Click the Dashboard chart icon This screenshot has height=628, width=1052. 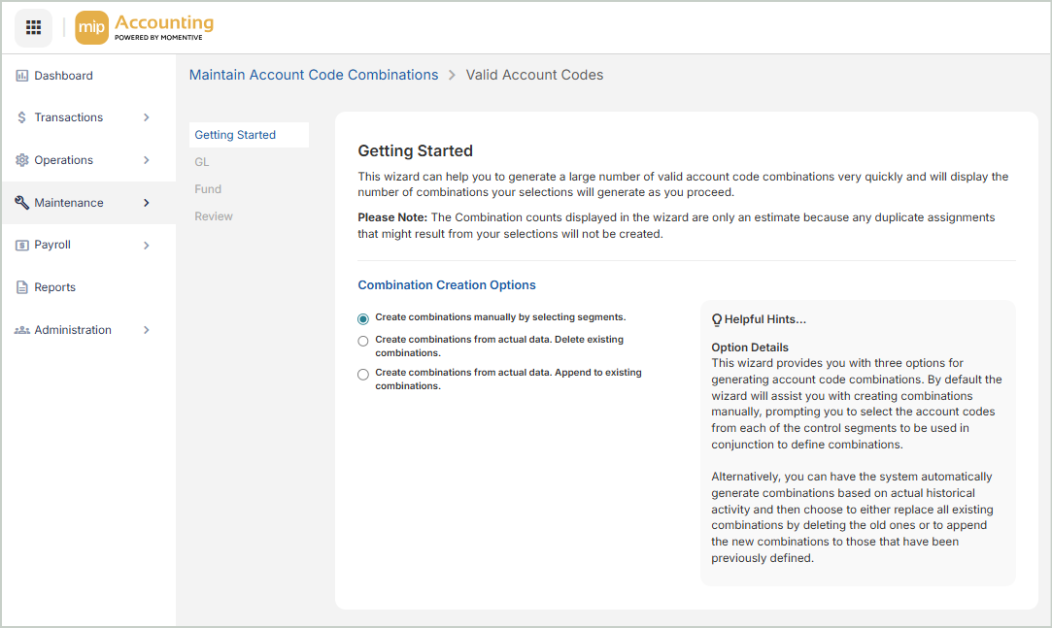coord(21,76)
